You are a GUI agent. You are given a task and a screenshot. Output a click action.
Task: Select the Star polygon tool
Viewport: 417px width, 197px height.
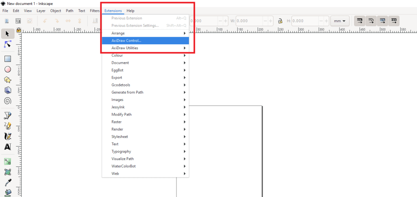tap(7, 80)
